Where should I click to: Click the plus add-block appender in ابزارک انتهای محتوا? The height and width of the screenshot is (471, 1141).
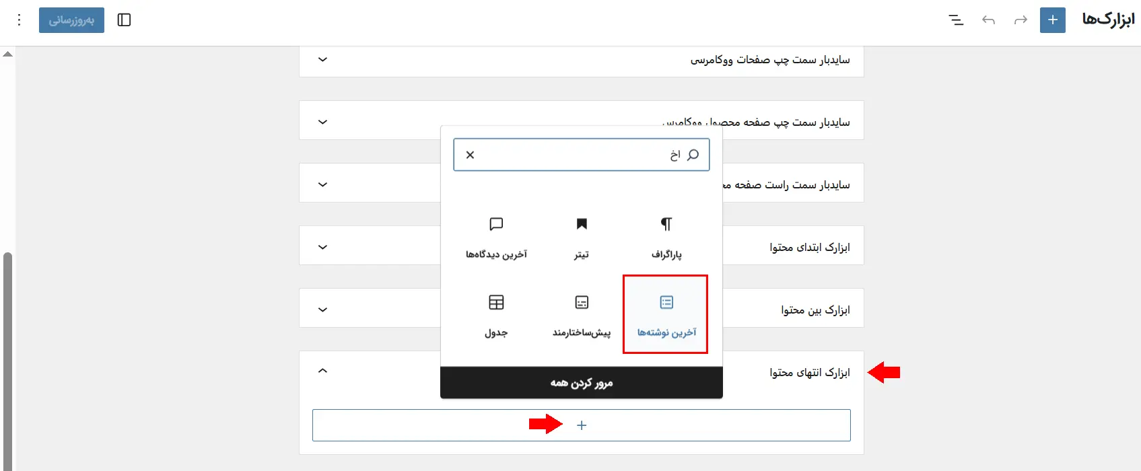pyautogui.click(x=582, y=425)
